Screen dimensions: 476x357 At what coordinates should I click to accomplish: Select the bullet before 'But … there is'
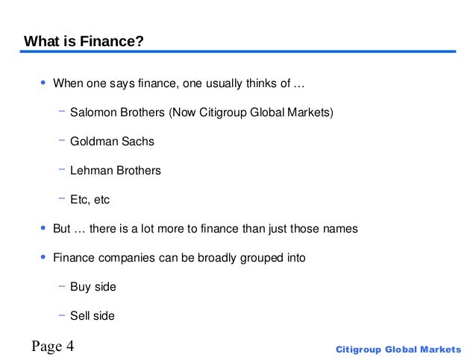[43, 228]
